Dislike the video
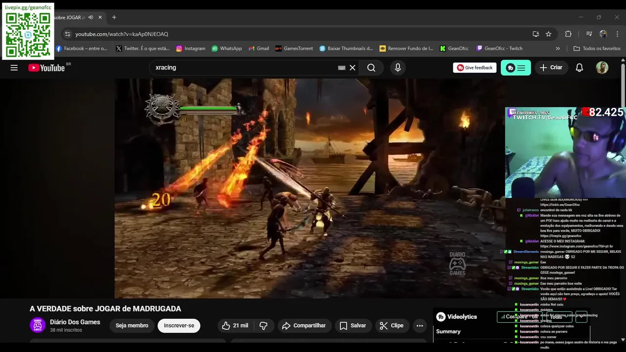The width and height of the screenshot is (626, 352). (x=264, y=326)
